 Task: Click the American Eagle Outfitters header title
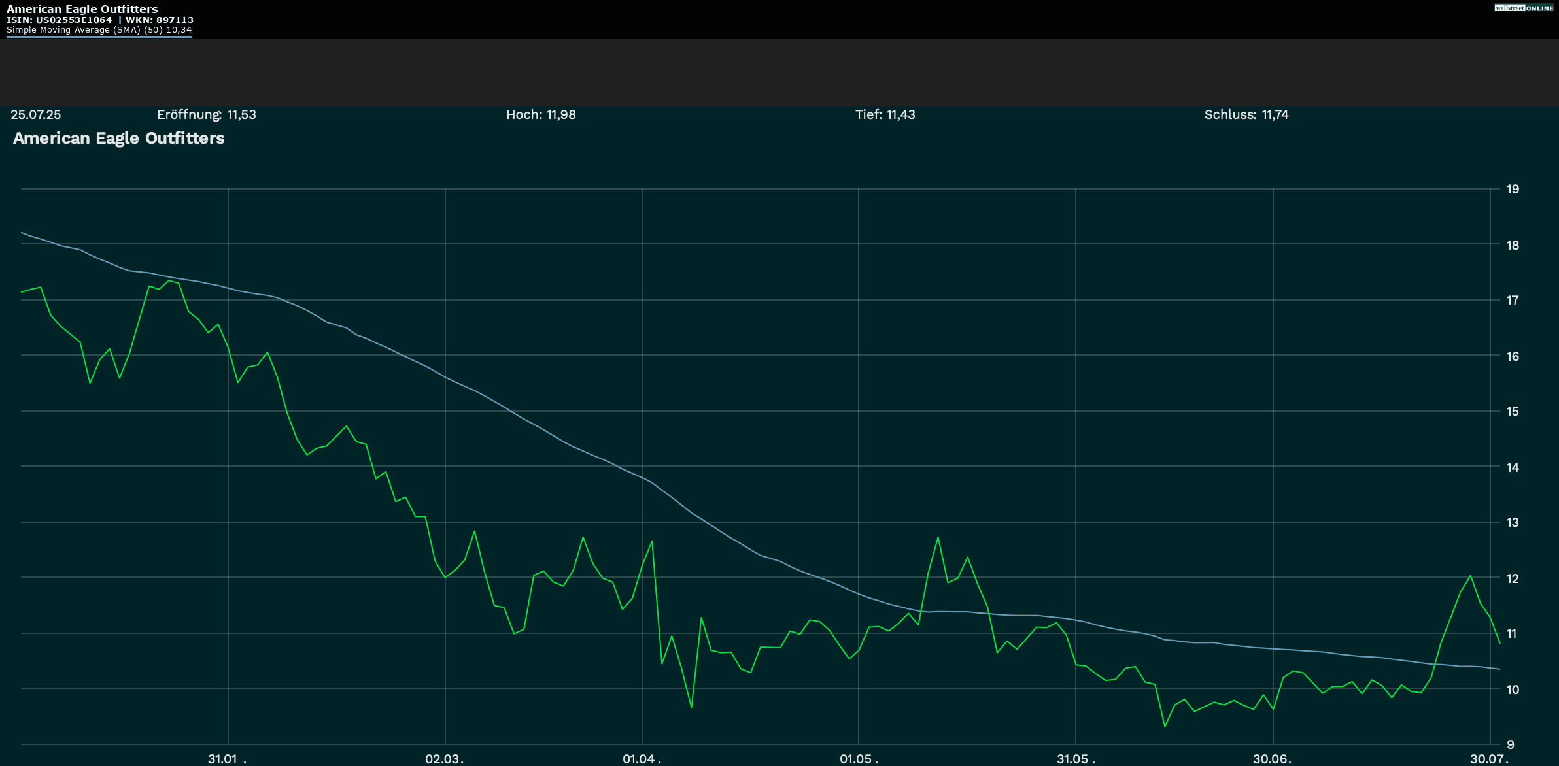[x=82, y=9]
